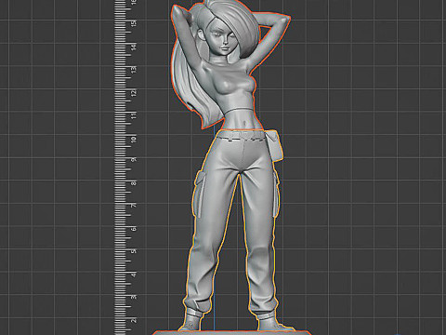The image size is (446, 335).
Task: Select the vertical ruler object
Action: pos(125,167)
